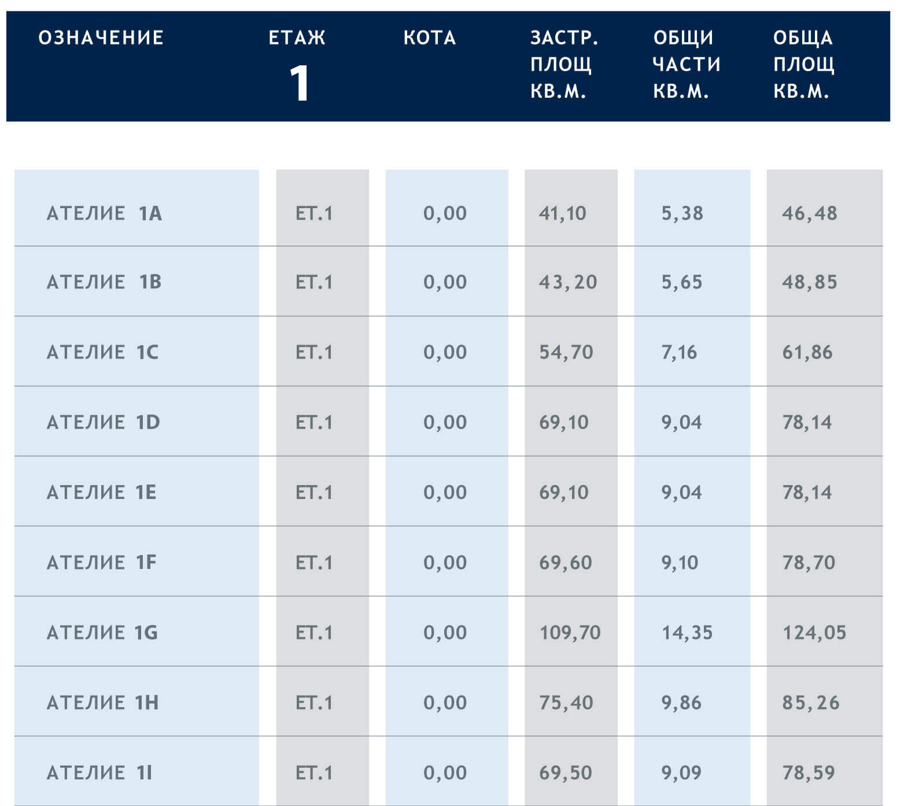The image size is (904, 806).
Task: Choose the АТЕЛИЕ 1D row label
Action: click(x=103, y=422)
